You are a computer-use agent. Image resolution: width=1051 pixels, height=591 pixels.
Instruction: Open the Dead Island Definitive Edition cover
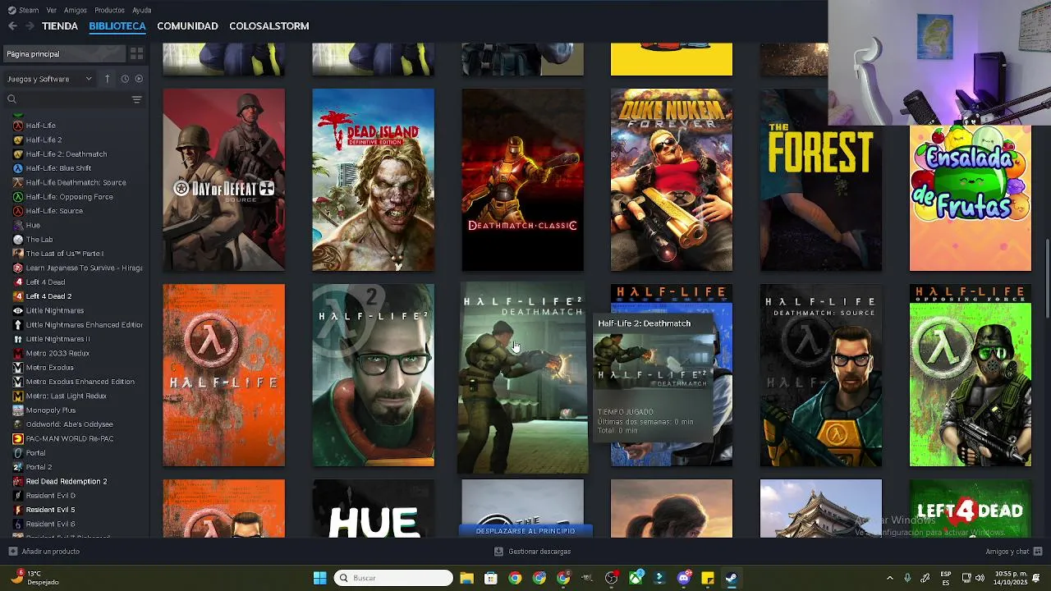click(374, 180)
